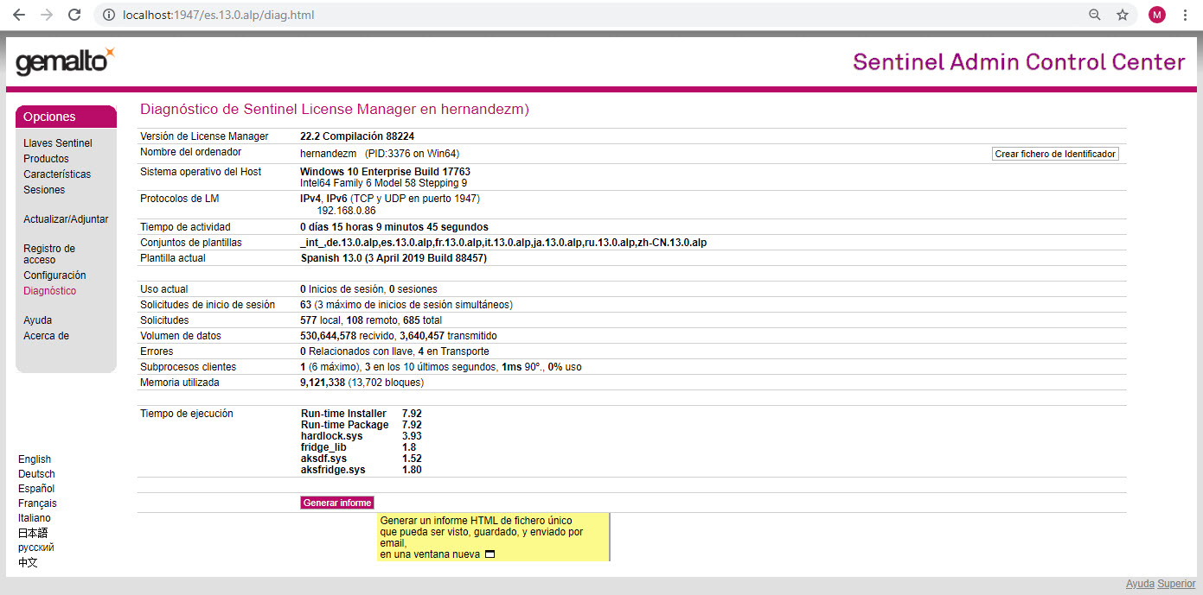Click the Sentinel Admin Control Center title
This screenshot has height=595, width=1203.
(1019, 62)
